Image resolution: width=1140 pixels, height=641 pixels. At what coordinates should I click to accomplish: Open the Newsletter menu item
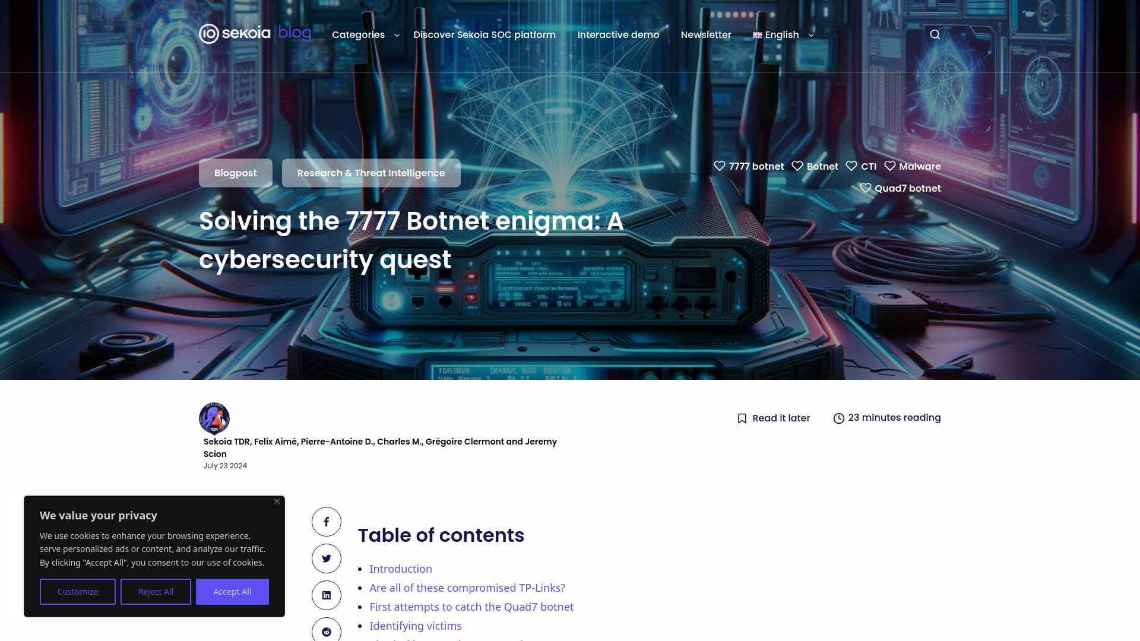(x=705, y=34)
